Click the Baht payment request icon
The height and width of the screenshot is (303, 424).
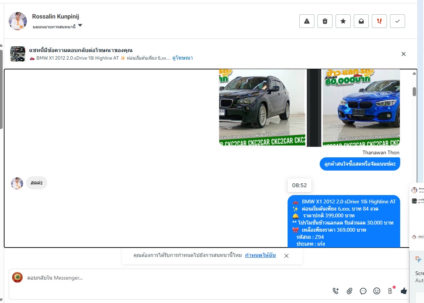point(390,291)
